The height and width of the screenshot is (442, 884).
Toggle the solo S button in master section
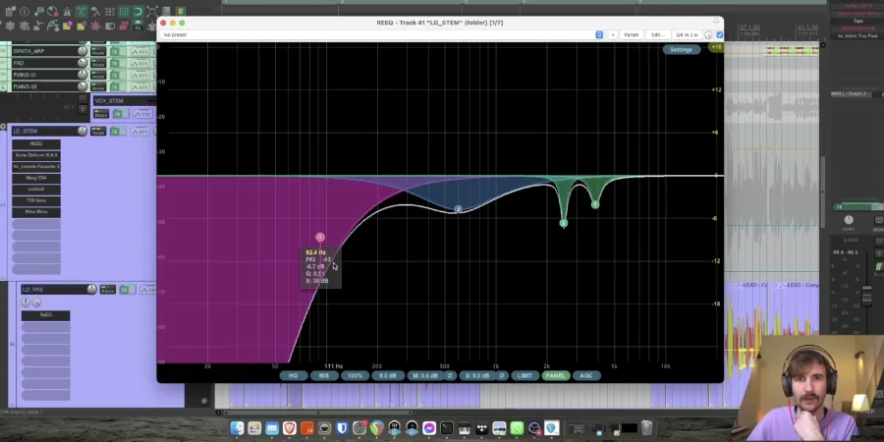tap(879, 254)
